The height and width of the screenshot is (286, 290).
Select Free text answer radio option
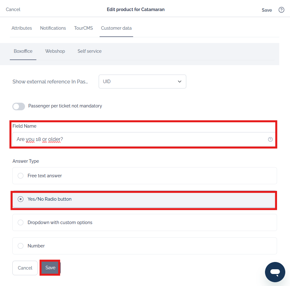pyautogui.click(x=145, y=176)
